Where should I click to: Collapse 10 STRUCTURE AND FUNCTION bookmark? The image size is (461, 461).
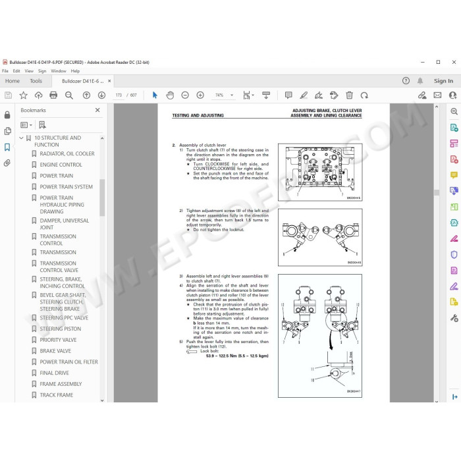click(21, 138)
